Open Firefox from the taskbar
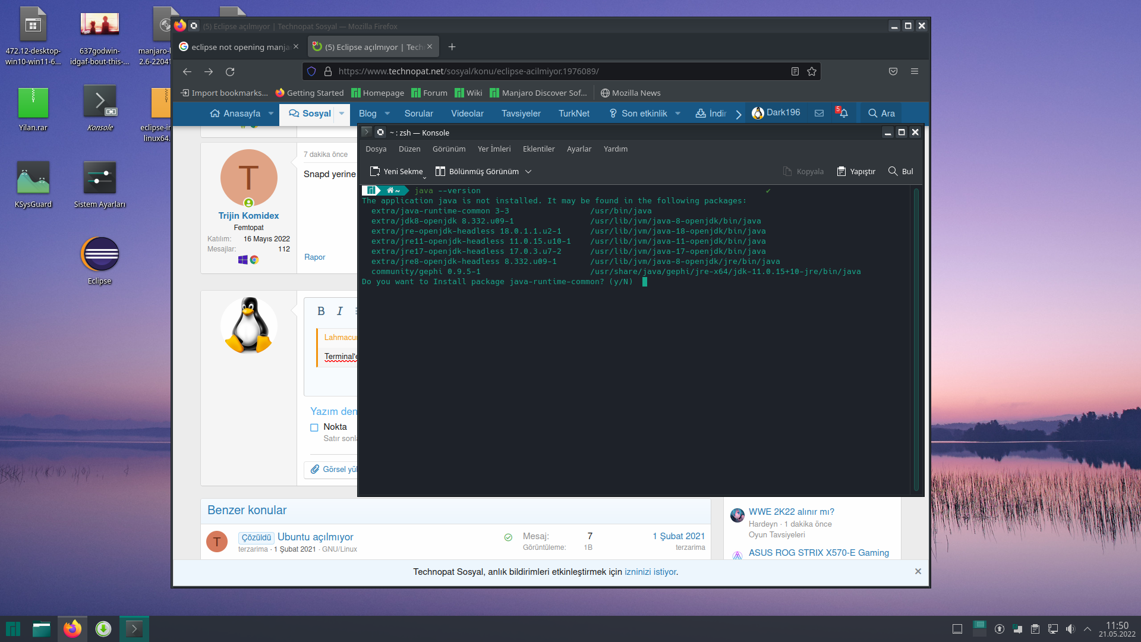 (73, 629)
